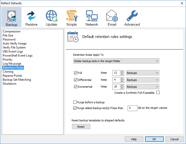Screen dimensions: 186x144
Task: Select Backup Set Matching in list
Action: click(x=17, y=80)
